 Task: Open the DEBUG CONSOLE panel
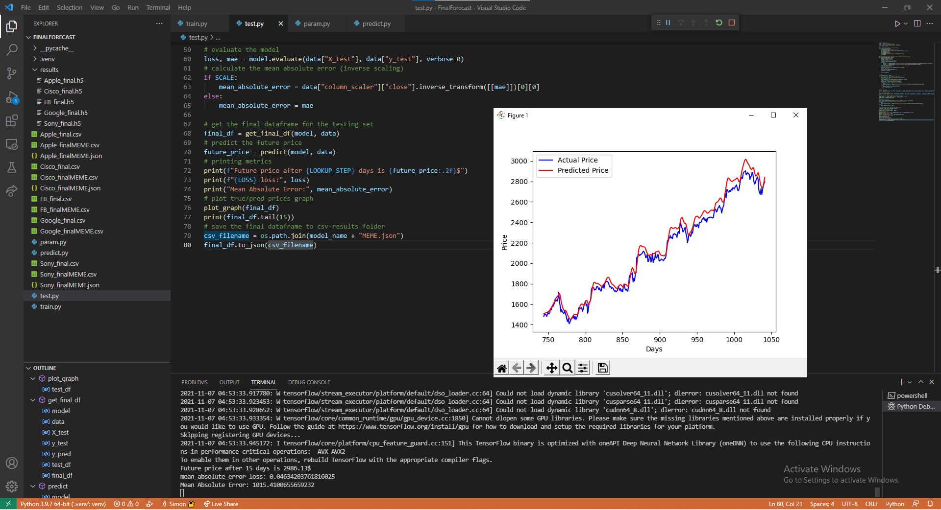coord(309,382)
